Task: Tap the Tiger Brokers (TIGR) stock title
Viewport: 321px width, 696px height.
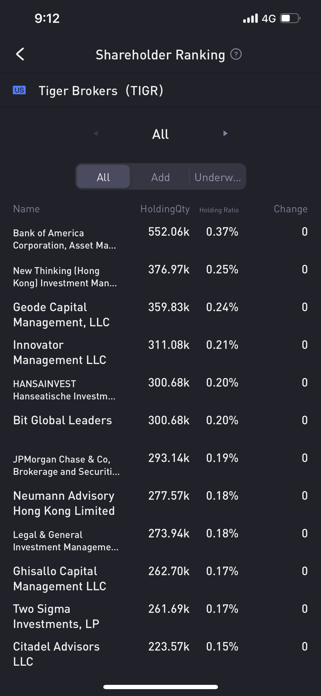Action: coord(101,91)
